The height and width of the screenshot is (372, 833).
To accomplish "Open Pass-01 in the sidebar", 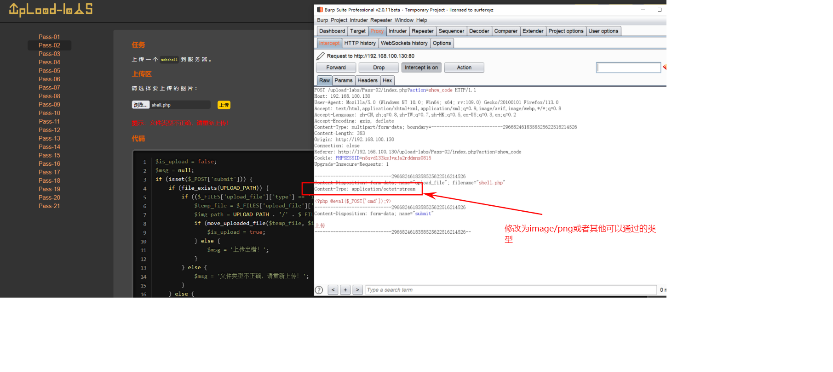I will pyautogui.click(x=49, y=37).
